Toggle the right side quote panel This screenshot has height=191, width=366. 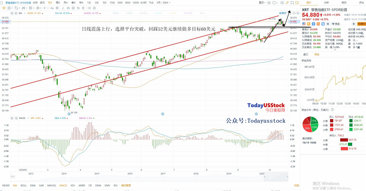297,3
